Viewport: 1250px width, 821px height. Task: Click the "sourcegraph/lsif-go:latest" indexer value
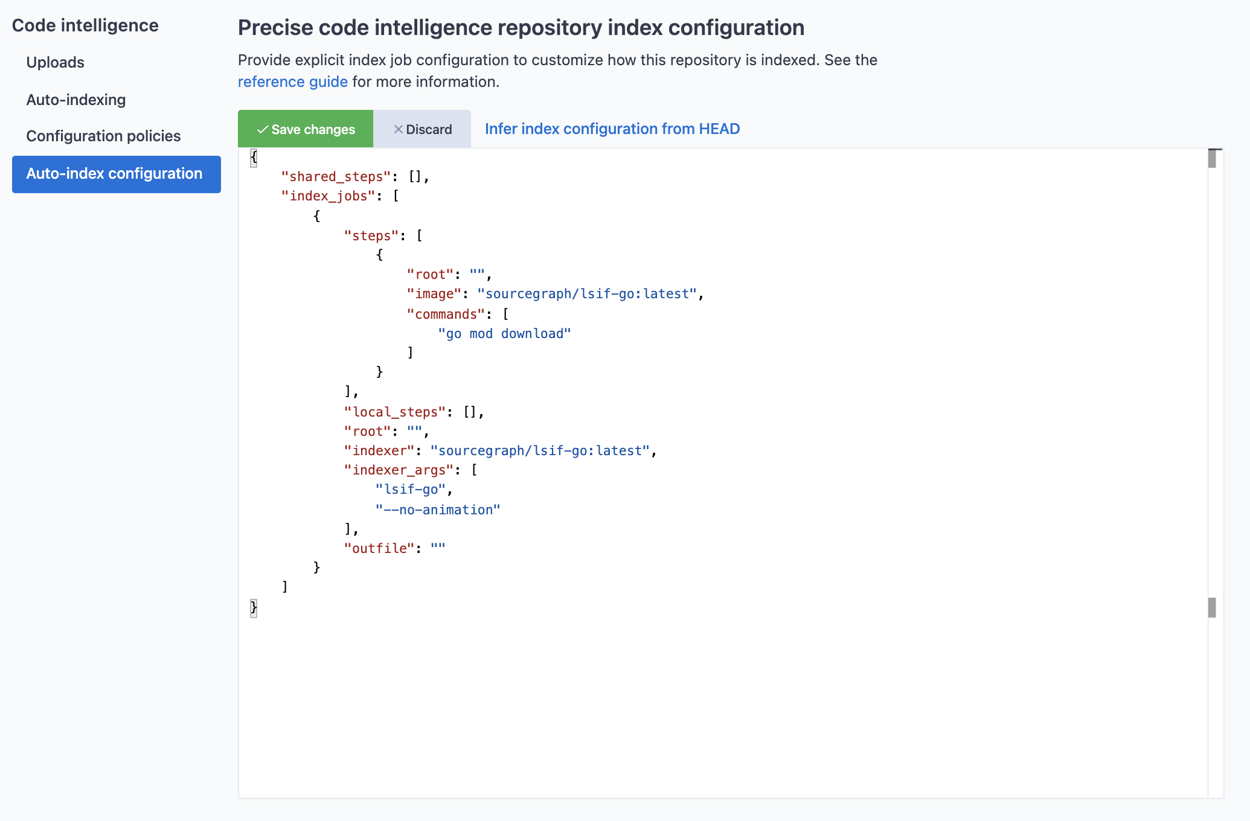pyautogui.click(x=540, y=451)
